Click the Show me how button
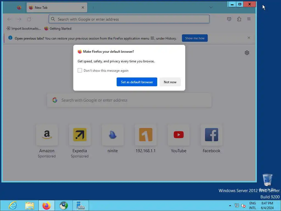The width and height of the screenshot is (281, 211). click(x=195, y=38)
